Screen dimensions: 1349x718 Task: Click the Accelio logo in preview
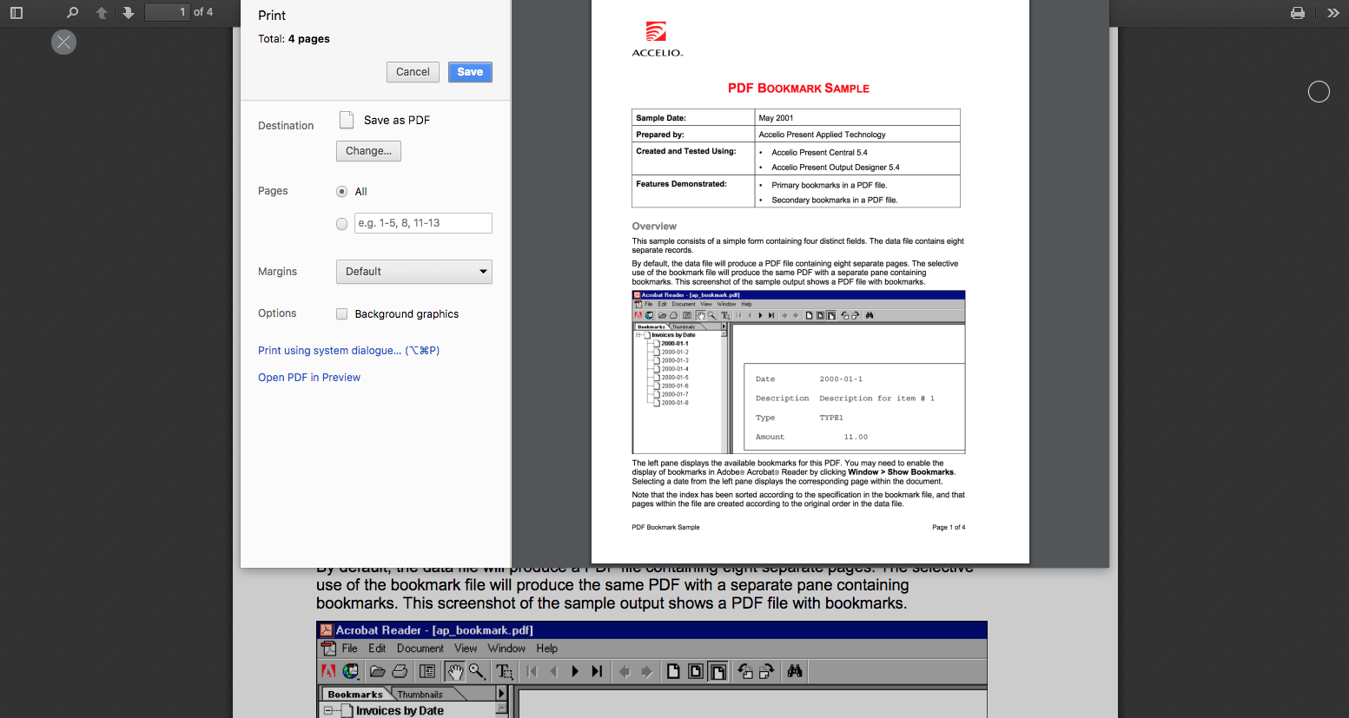(x=657, y=39)
